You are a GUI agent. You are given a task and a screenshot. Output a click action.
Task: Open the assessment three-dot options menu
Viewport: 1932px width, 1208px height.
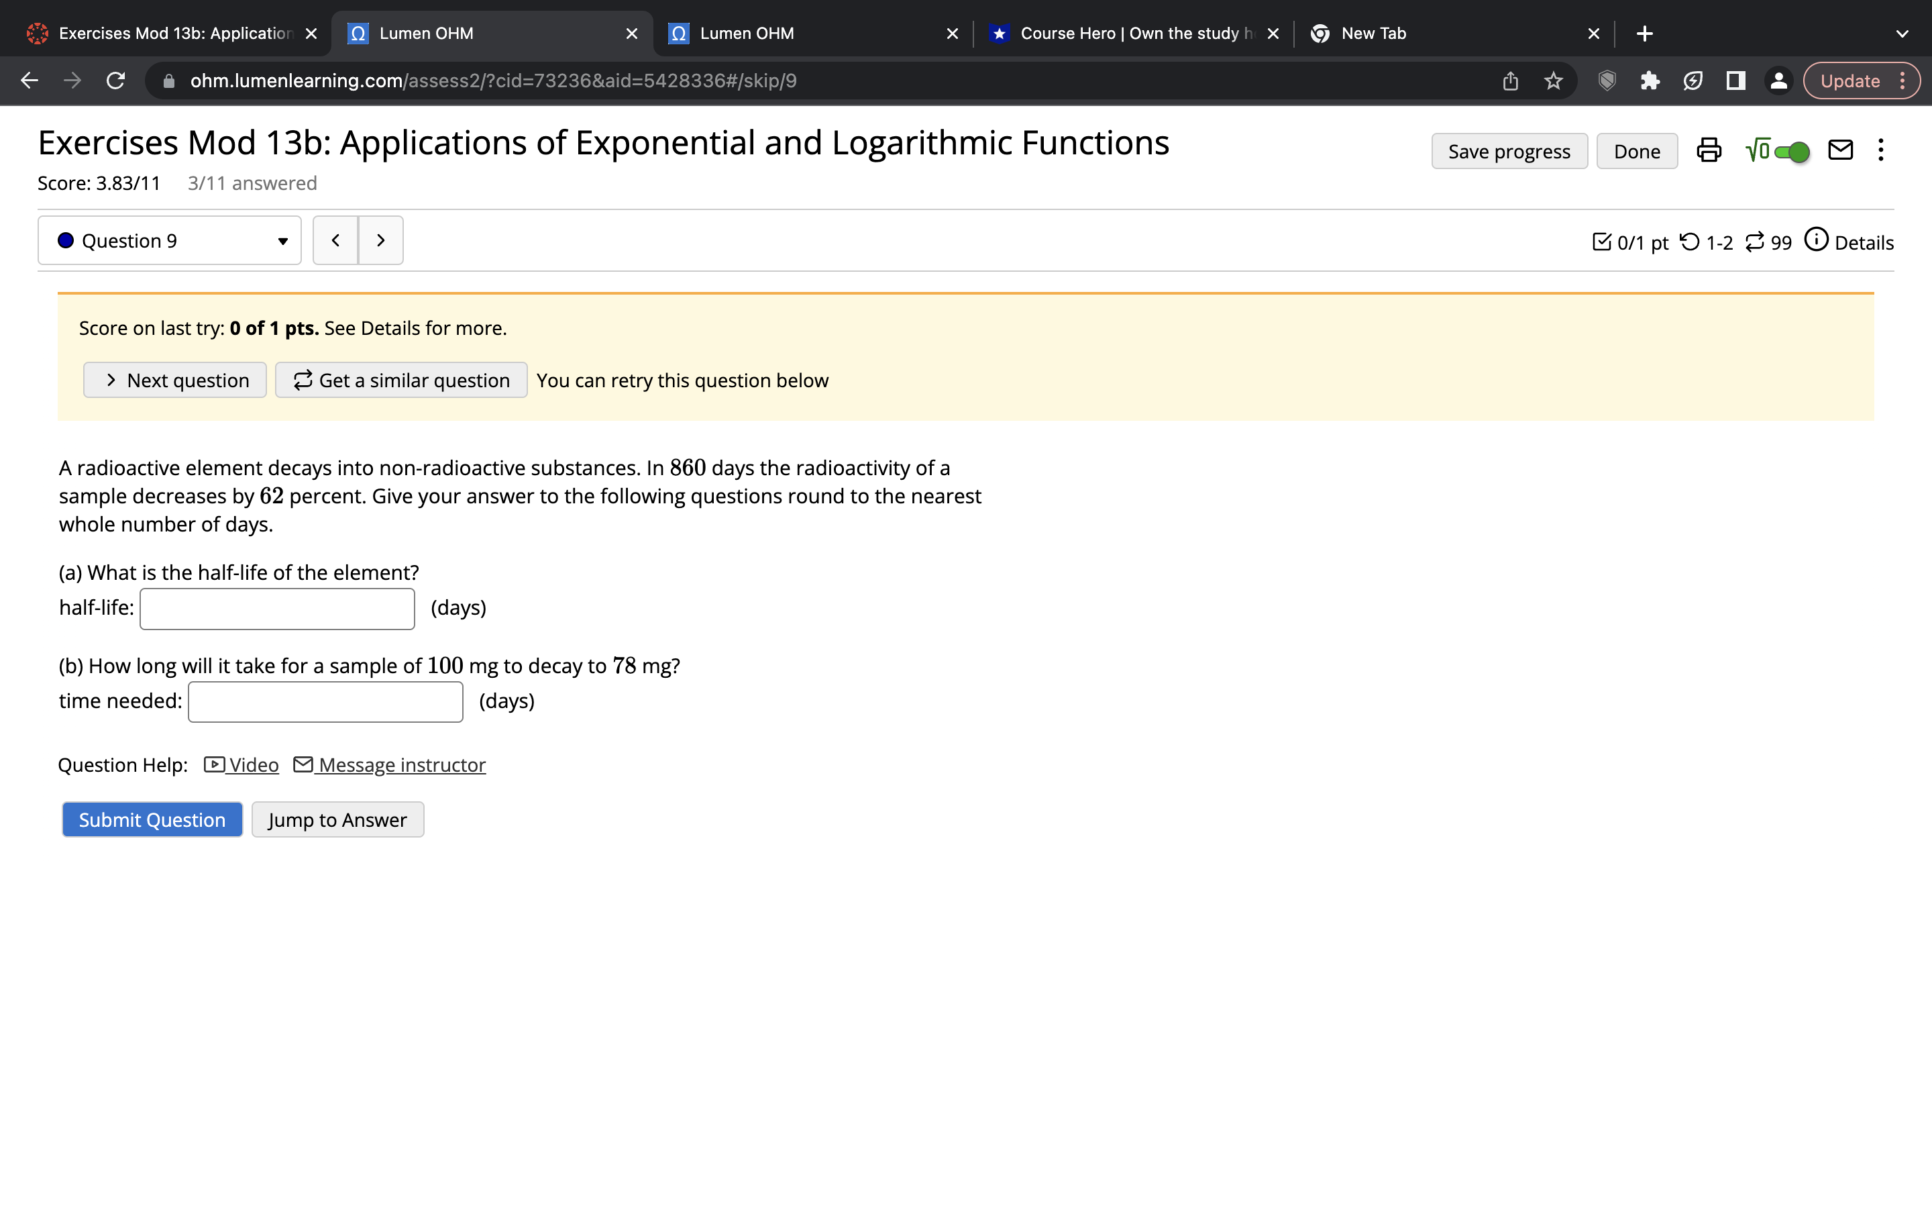coord(1881,150)
